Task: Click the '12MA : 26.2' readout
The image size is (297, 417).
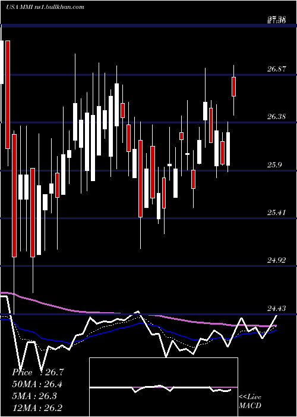Action: click(37, 407)
